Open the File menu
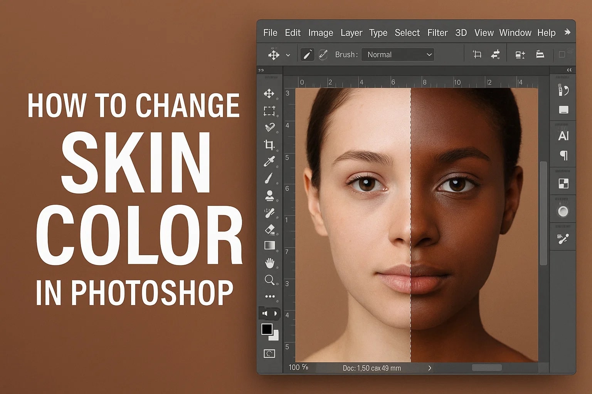The width and height of the screenshot is (592, 394). tap(270, 33)
